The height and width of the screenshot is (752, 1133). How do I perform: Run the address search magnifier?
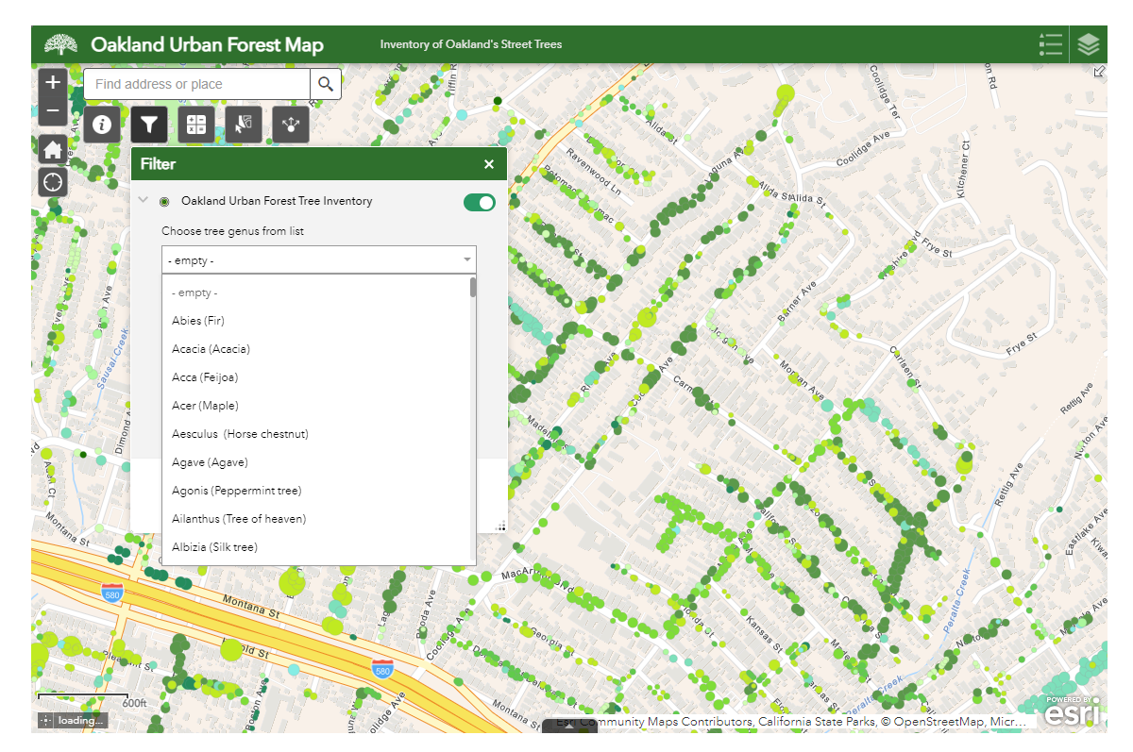click(x=326, y=84)
